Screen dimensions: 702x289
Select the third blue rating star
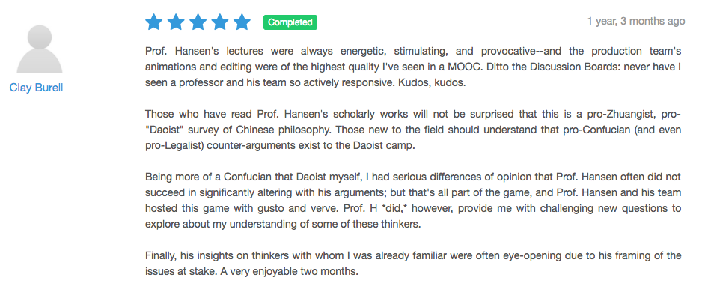198,22
